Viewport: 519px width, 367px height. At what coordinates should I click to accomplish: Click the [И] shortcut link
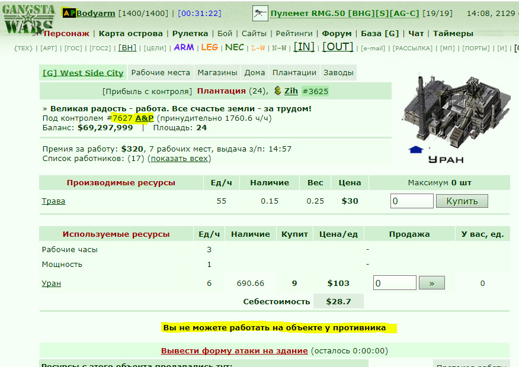tap(502, 49)
